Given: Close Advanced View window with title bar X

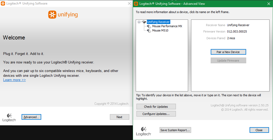Looking at the screenshot, I should click(x=269, y=3).
